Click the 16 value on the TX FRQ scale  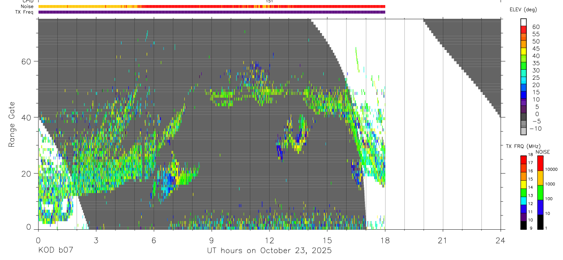point(530,171)
